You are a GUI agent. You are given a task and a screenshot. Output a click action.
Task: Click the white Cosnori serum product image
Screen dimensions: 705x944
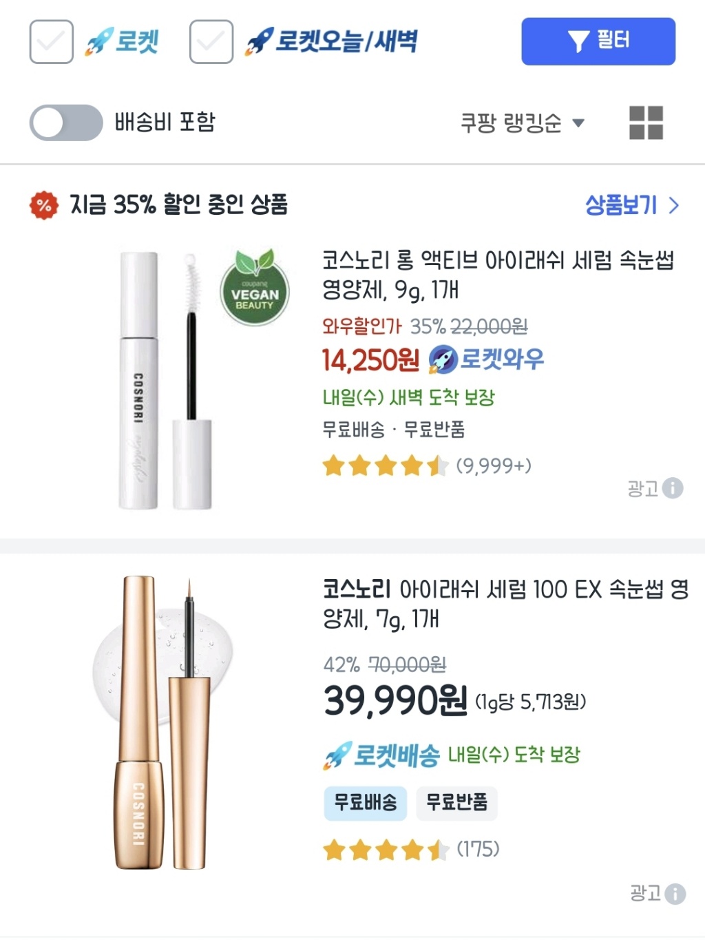coord(165,380)
